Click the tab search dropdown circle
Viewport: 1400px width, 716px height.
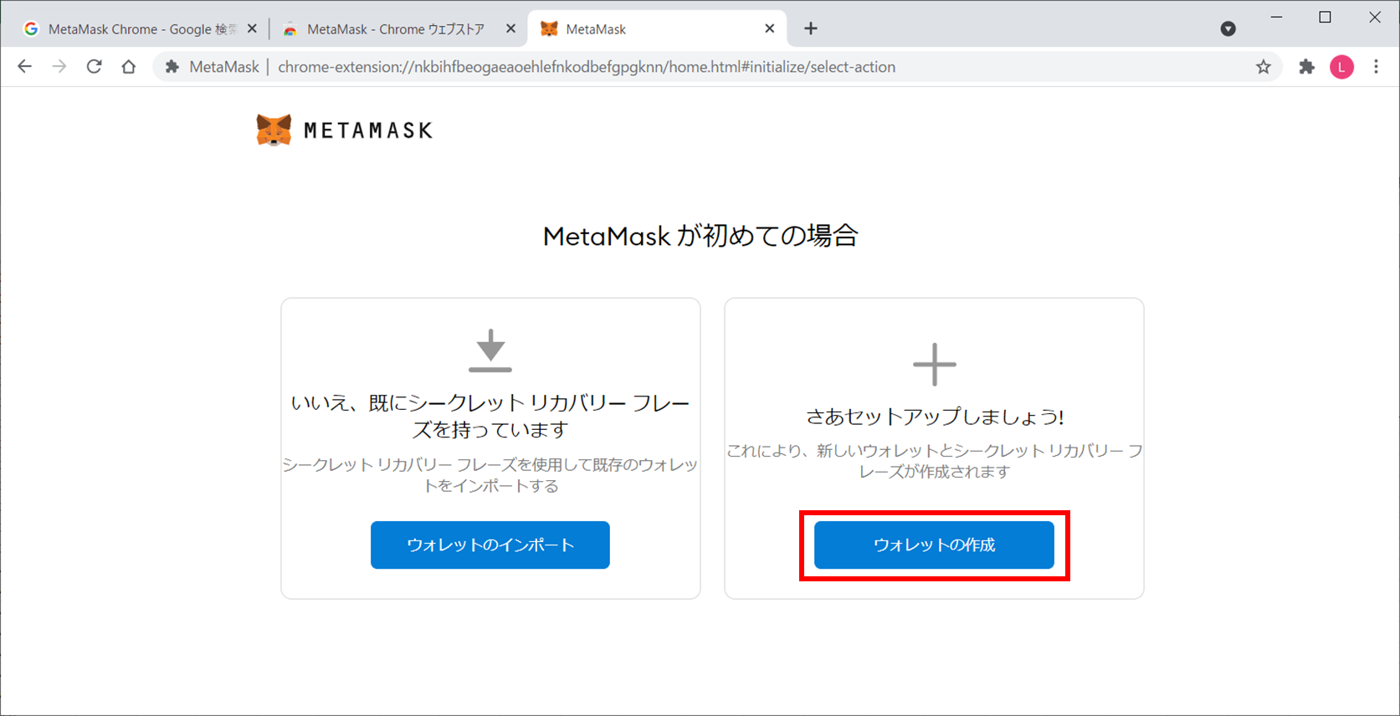pos(1228,28)
